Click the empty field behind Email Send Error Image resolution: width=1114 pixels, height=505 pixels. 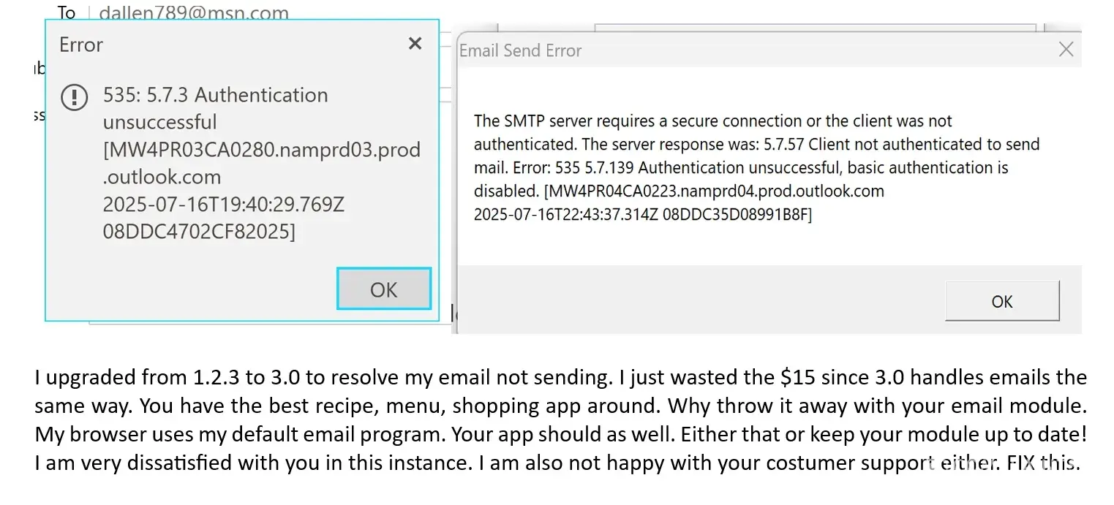(x=814, y=28)
